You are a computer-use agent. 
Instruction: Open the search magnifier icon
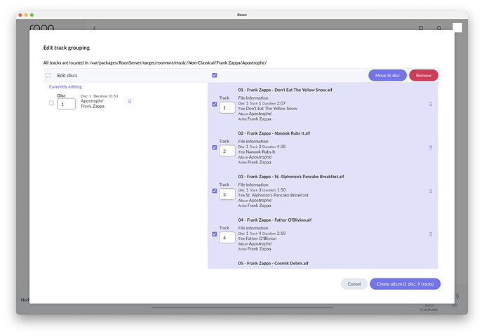coord(439,28)
